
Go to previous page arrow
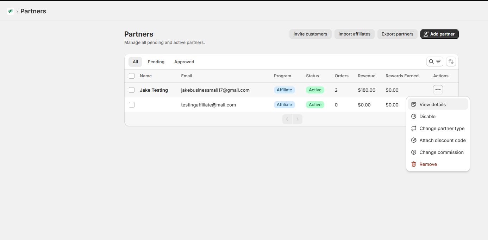pos(287,119)
